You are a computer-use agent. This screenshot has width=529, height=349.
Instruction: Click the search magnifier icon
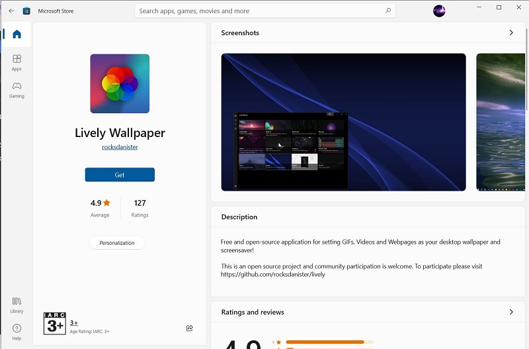tap(388, 11)
